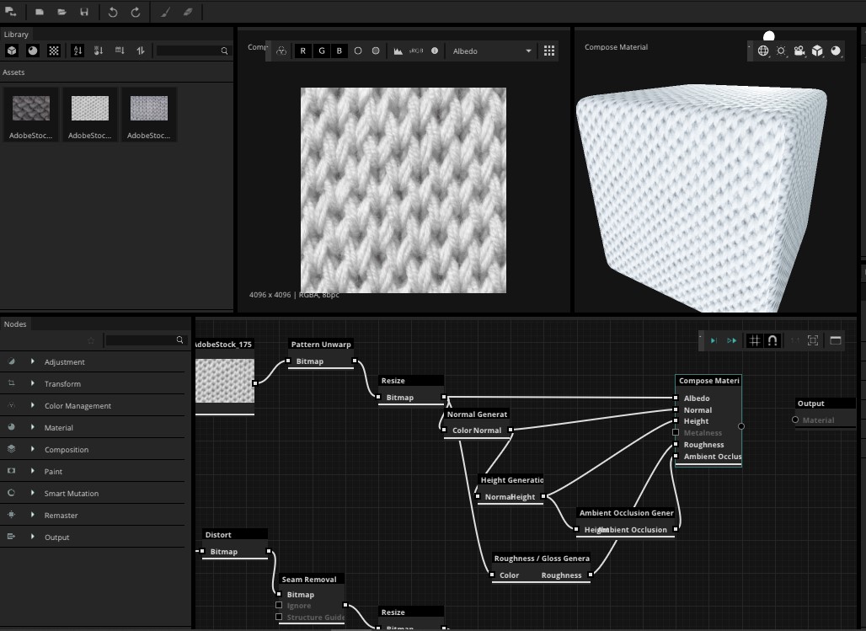Select the first AdobeStock asset thumbnail
The height and width of the screenshot is (631, 866).
click(x=31, y=115)
